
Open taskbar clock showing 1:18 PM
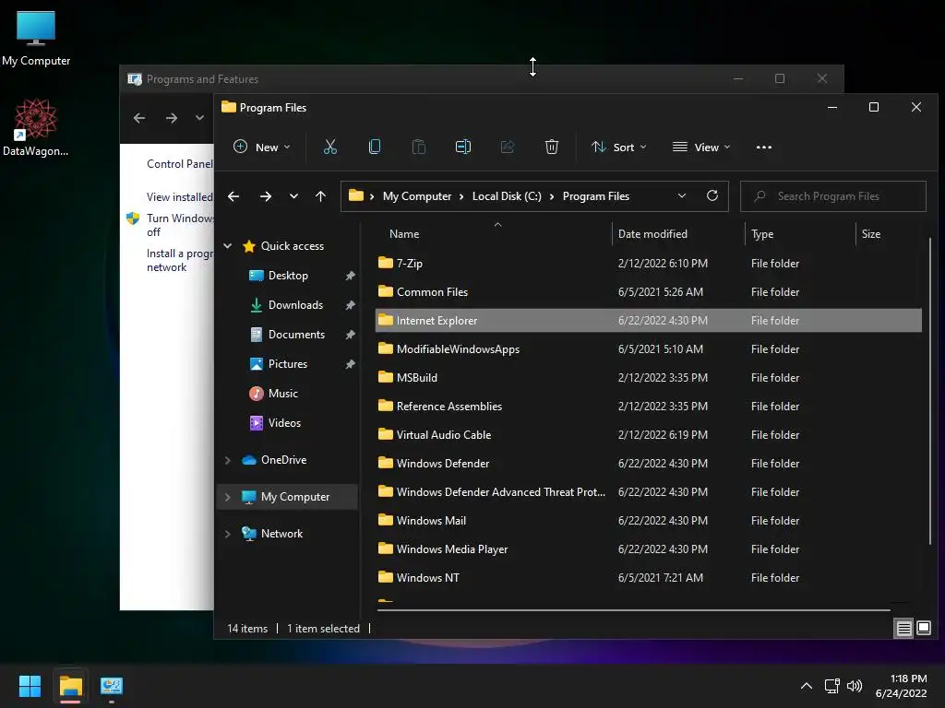(901, 686)
